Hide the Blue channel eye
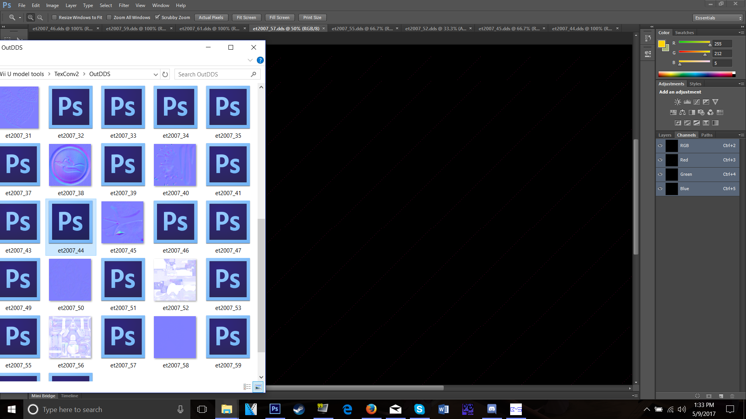The width and height of the screenshot is (746, 419). coord(660,189)
